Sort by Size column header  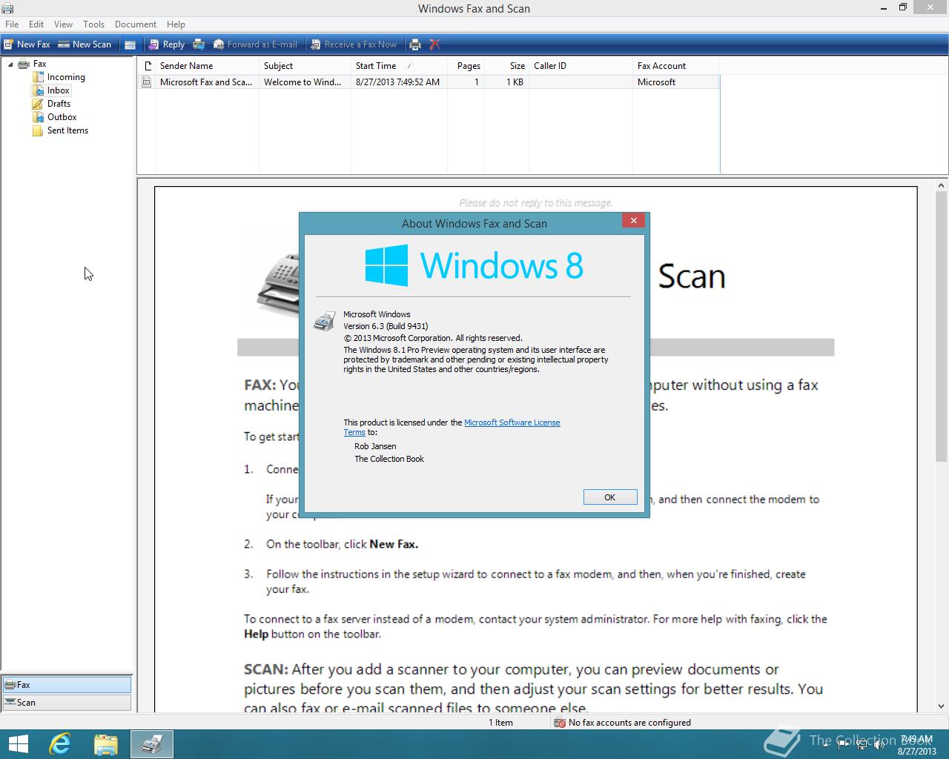(506, 66)
